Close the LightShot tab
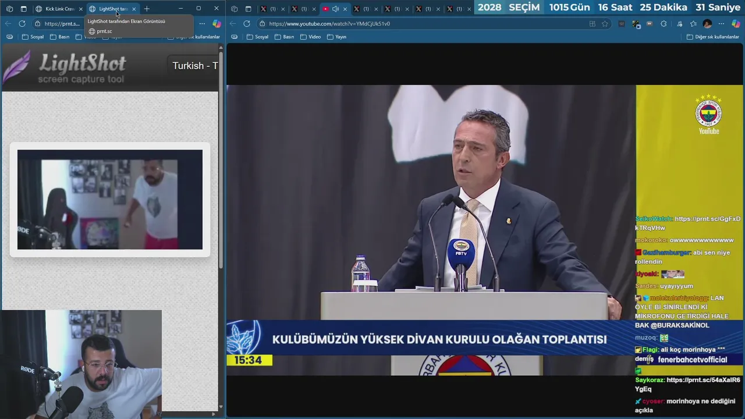This screenshot has width=745, height=419. [134, 9]
